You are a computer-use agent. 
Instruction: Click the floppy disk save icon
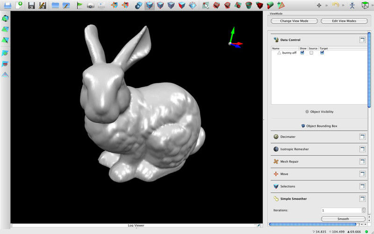click(31, 5)
